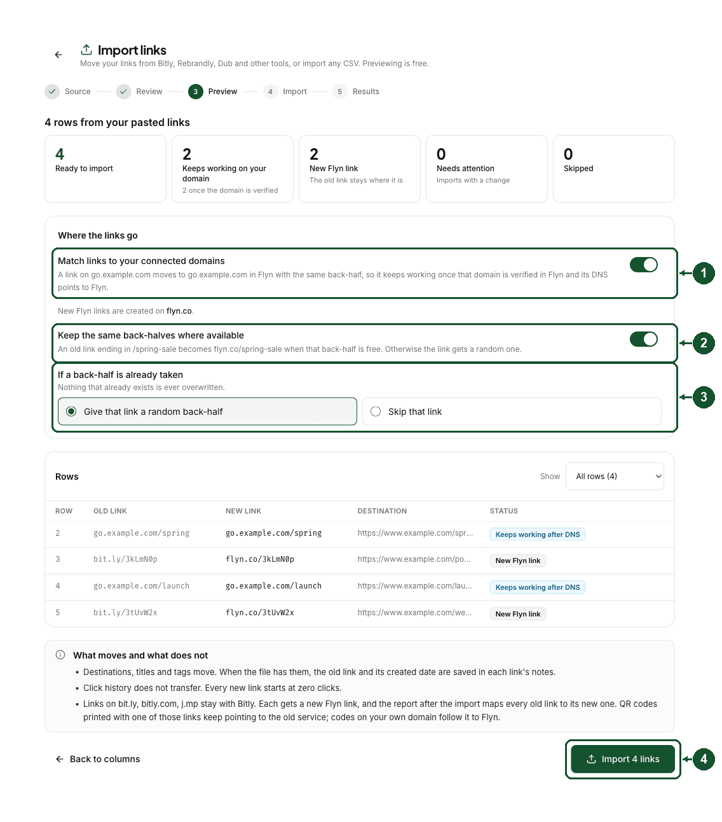Click the step 4 Import circle
Viewport: 722px width, 822px height.
click(x=270, y=92)
